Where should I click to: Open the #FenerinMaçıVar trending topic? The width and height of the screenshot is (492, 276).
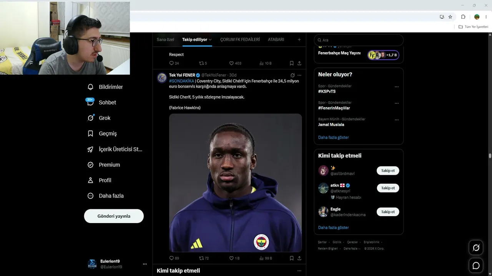(x=334, y=108)
